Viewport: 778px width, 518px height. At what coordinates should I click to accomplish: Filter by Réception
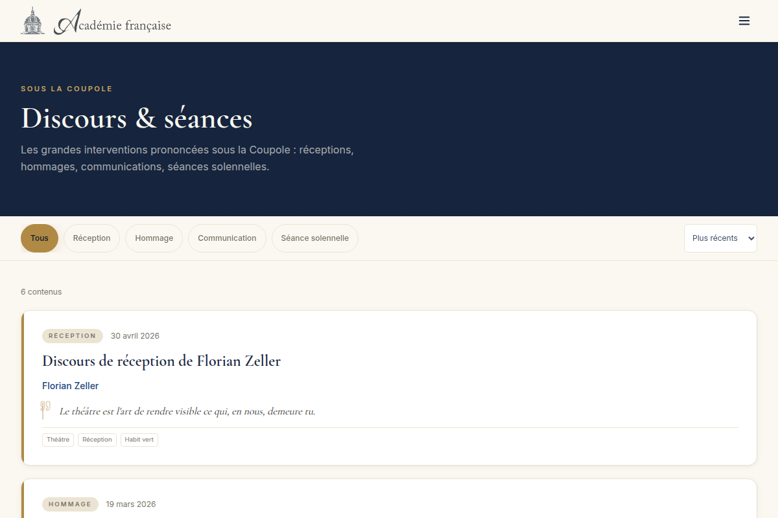click(x=91, y=238)
